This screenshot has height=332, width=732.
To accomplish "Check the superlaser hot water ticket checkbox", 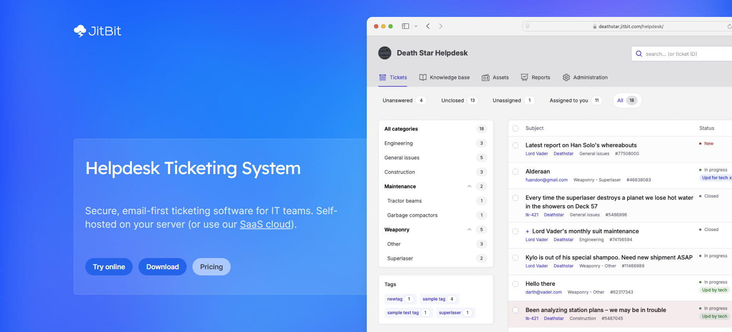I will [516, 198].
